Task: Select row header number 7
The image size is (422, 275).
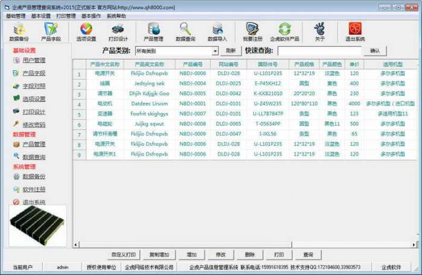Action: coord(79,134)
